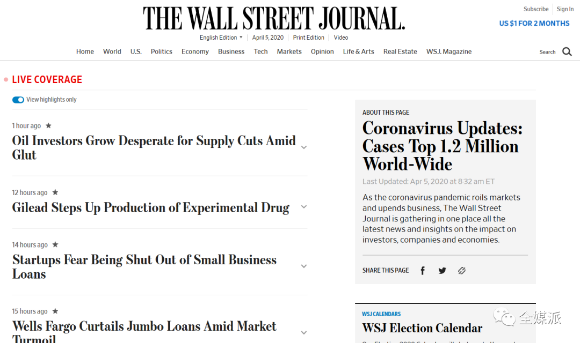
Task: Click star beside 12 hours ago
Action: tap(55, 192)
